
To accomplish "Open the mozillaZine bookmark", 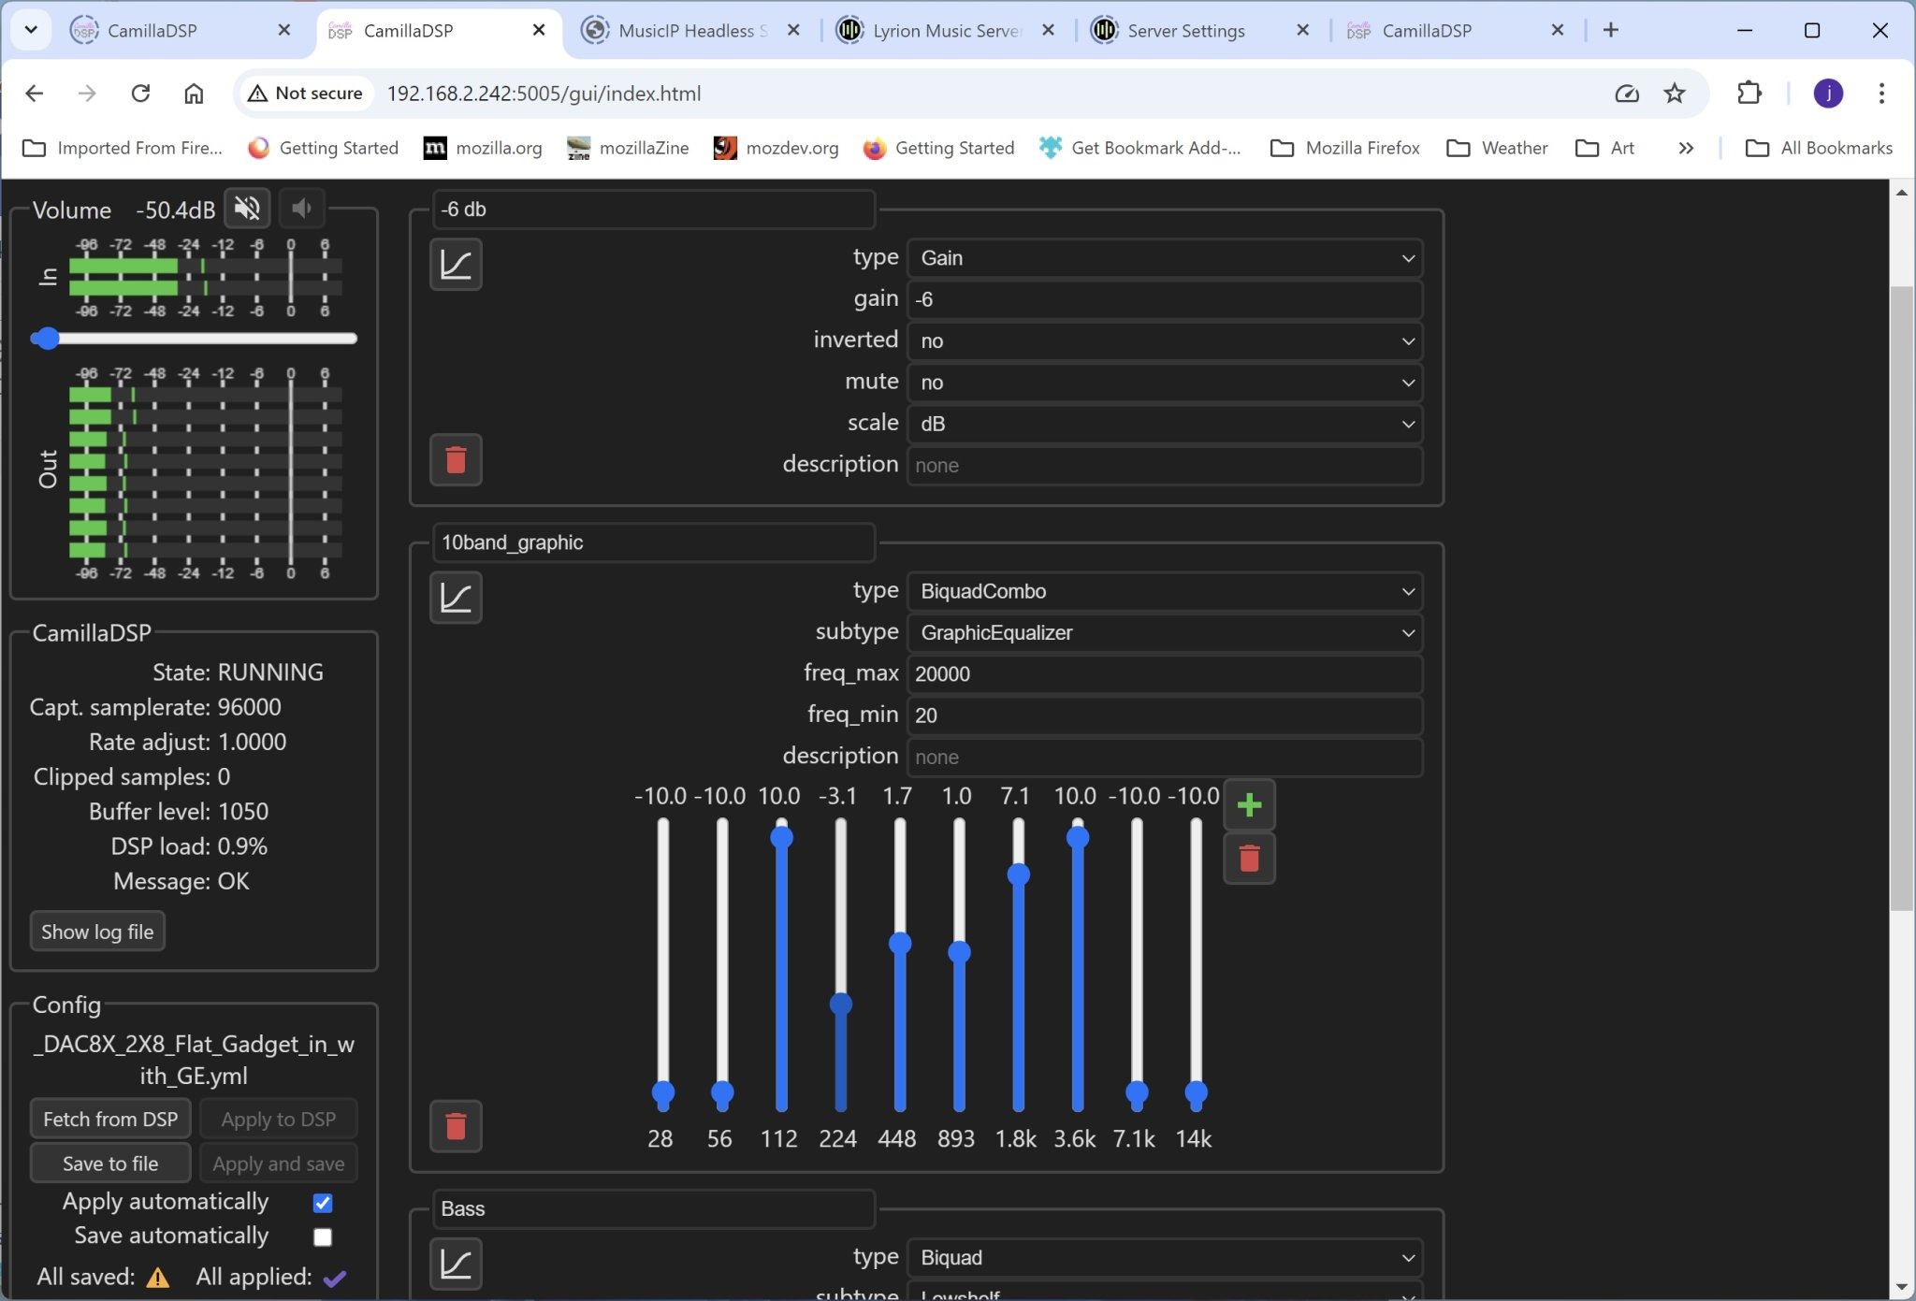I will [628, 148].
